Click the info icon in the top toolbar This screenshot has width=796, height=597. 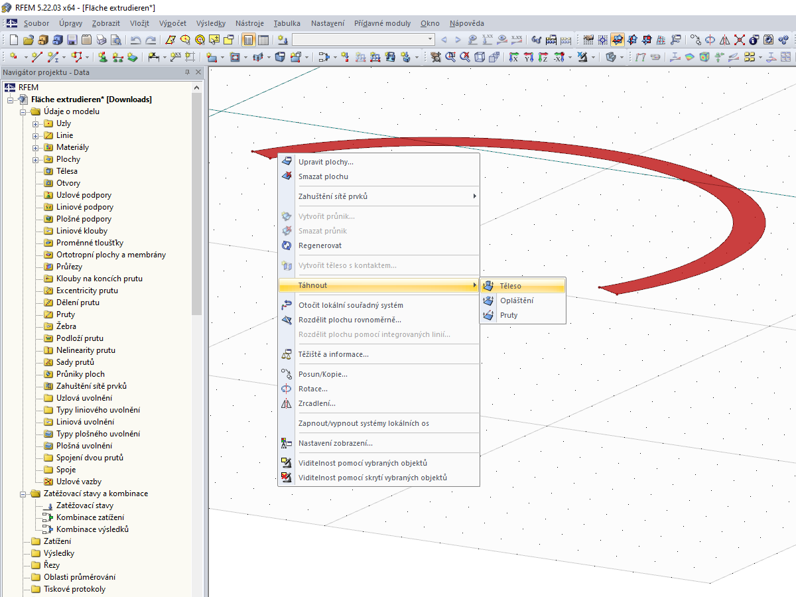754,40
